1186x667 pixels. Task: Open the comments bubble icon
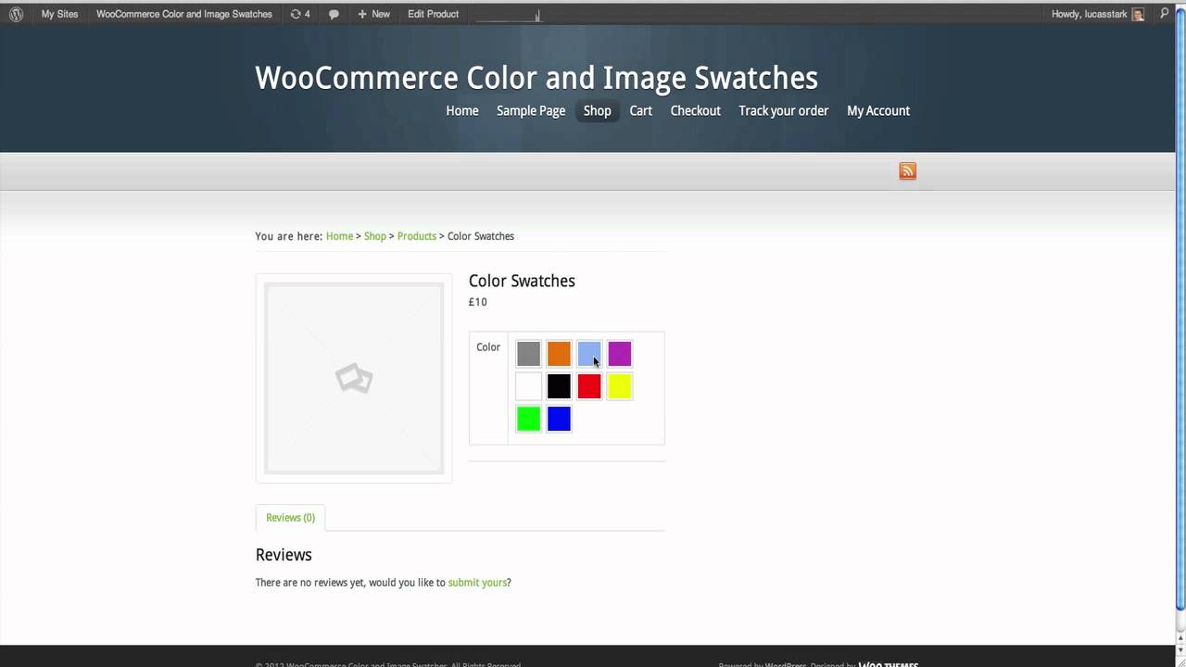pos(334,14)
